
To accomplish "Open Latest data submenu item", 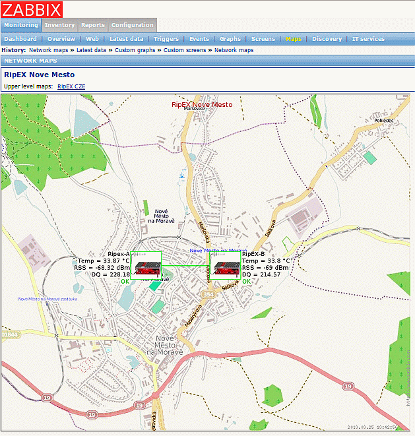I will (126, 39).
